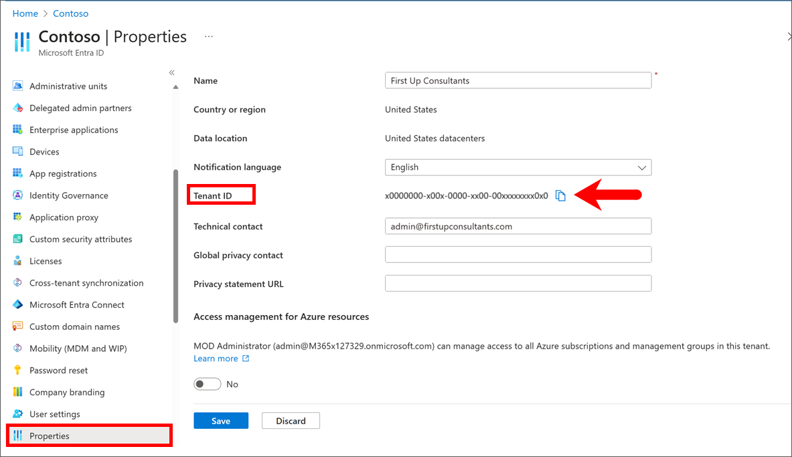Select Identity Governance in the sidebar
The width and height of the screenshot is (792, 457).
(x=69, y=195)
